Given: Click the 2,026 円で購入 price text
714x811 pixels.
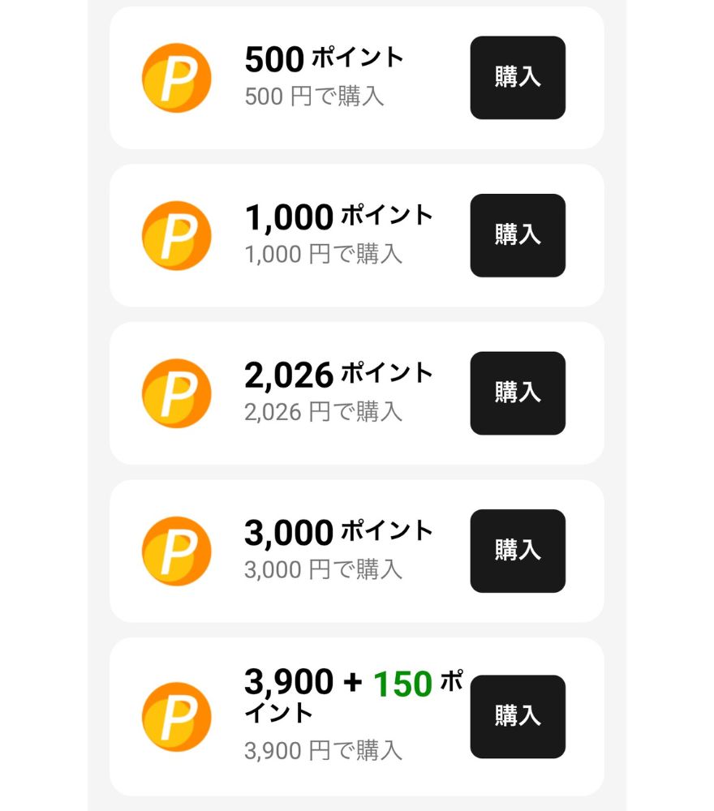Looking at the screenshot, I should pyautogui.click(x=324, y=412).
